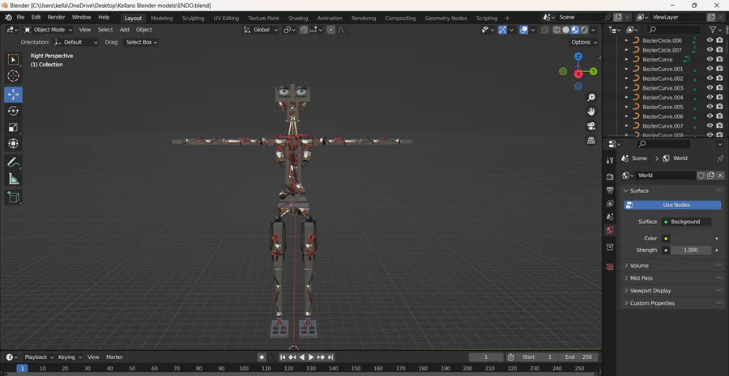Toggle the camera view icon
This screenshot has height=376, width=729.
click(591, 125)
